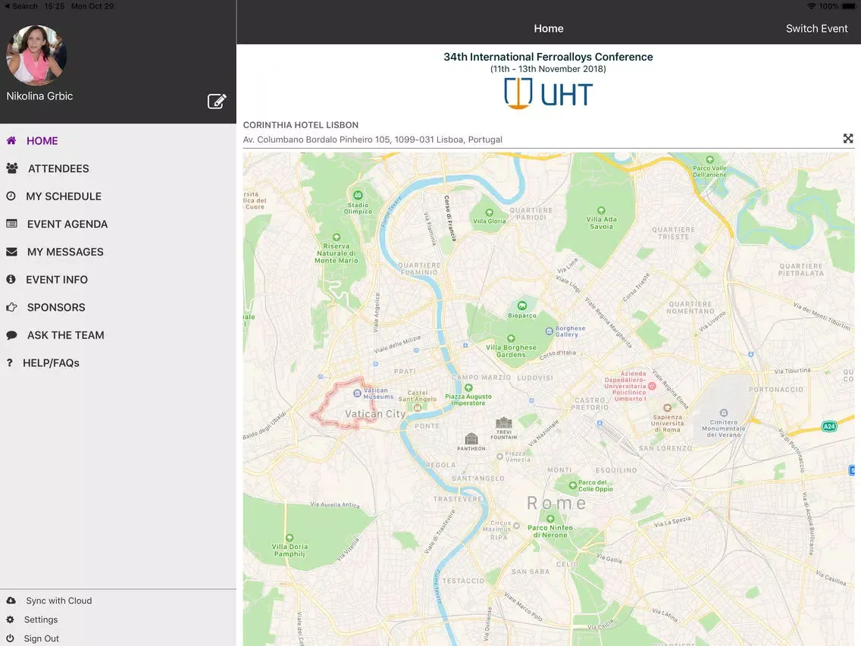Tap the Borghese Gallery map pin
The image size is (861, 646).
[549, 331]
